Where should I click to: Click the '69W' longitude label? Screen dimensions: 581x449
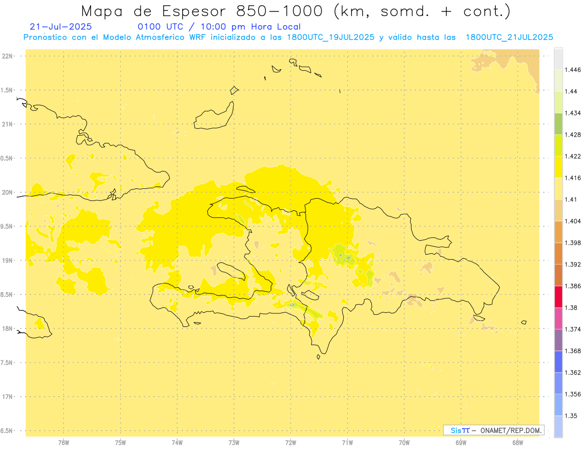coord(461,443)
